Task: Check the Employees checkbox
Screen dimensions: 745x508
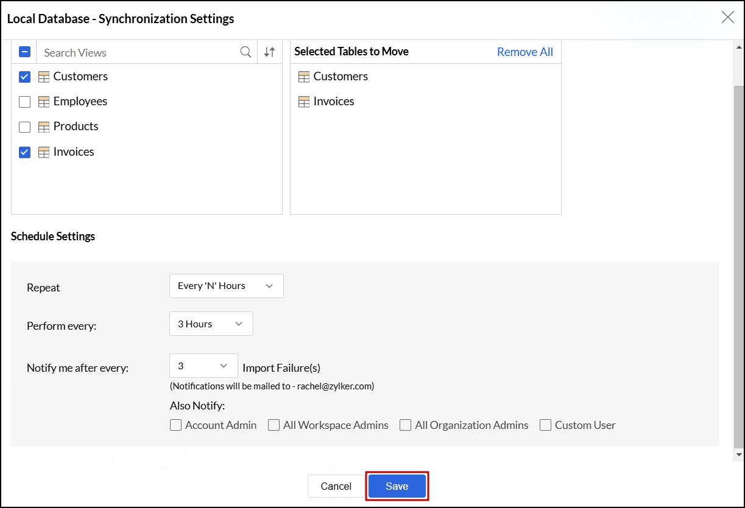Action: tap(25, 102)
